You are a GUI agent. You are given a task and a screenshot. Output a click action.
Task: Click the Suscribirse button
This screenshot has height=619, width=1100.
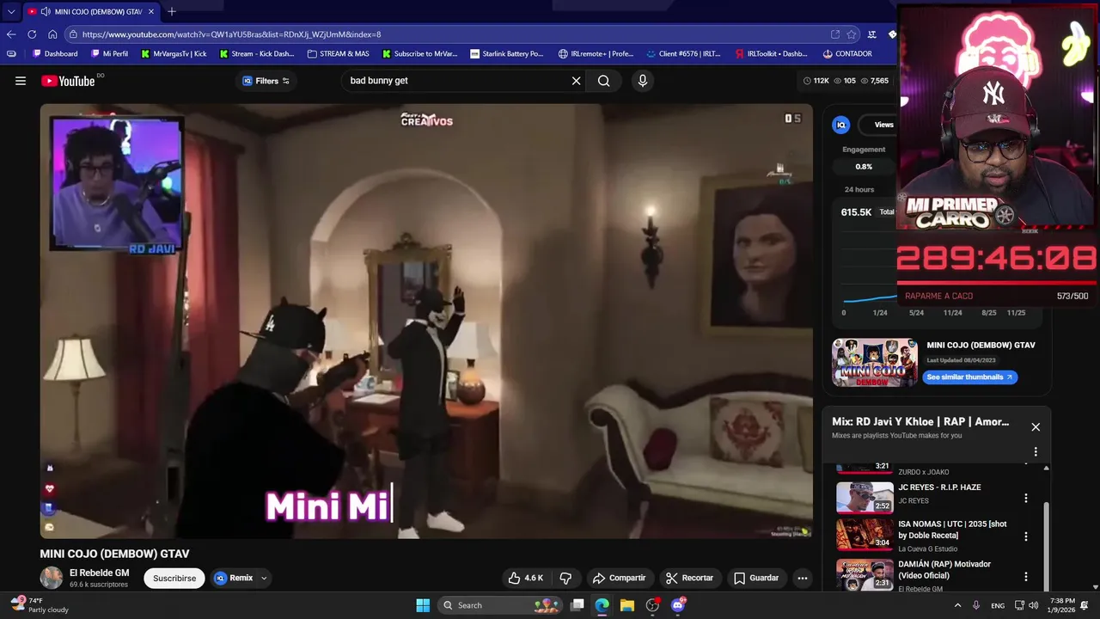(174, 578)
